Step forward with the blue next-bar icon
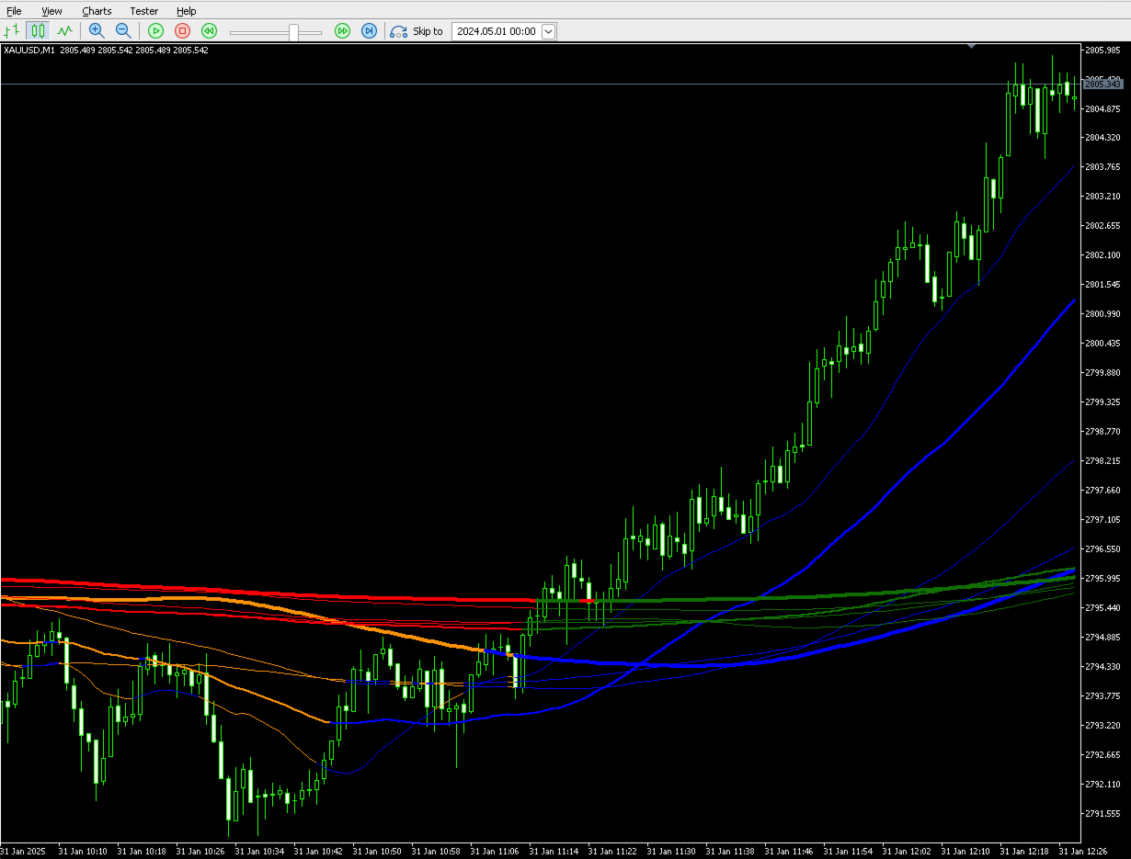Viewport: 1131px width, 859px height. pyautogui.click(x=369, y=31)
